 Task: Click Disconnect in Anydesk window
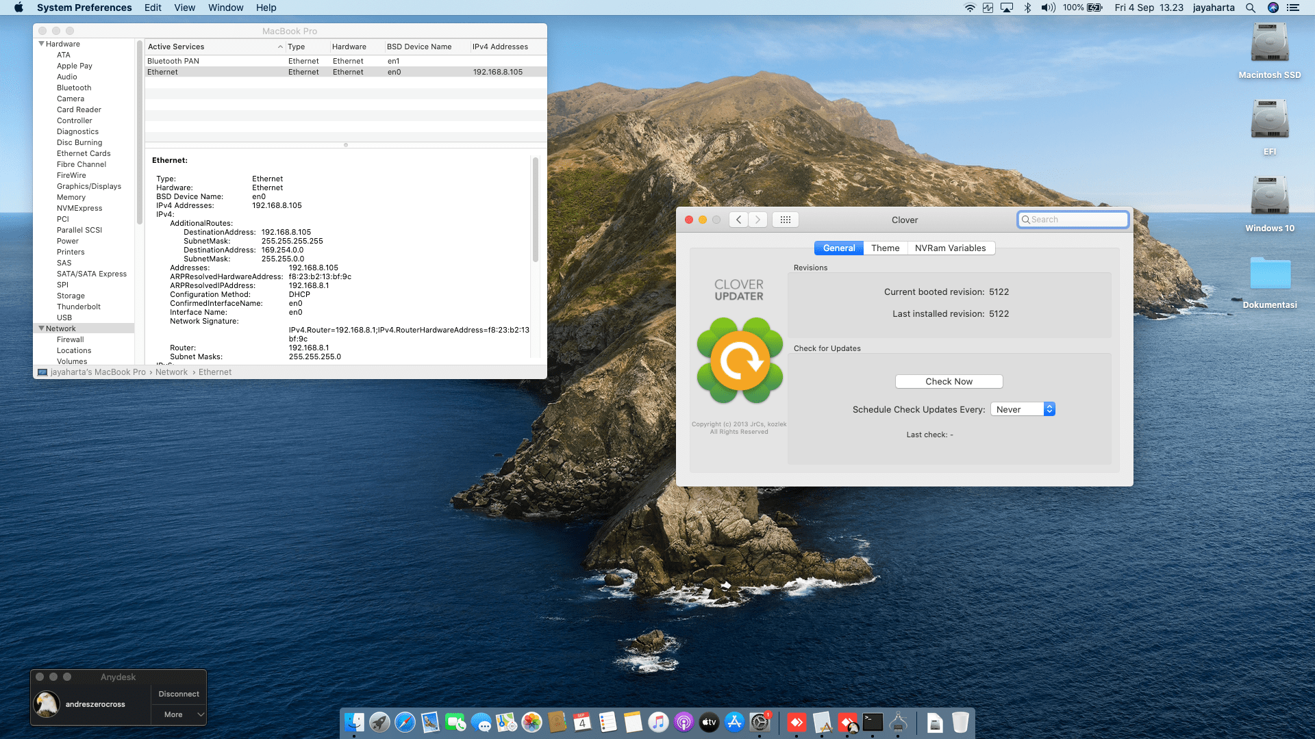pos(179,694)
